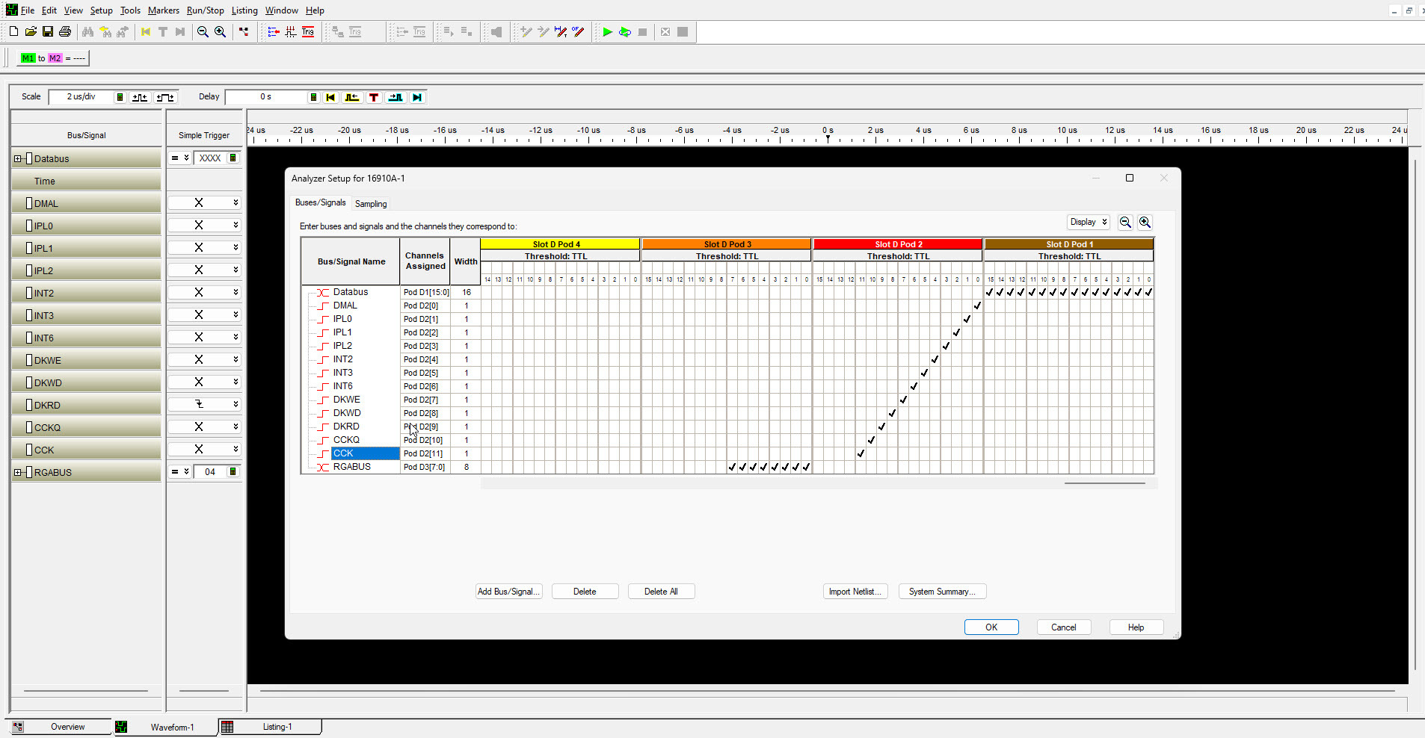The image size is (1425, 738).
Task: Zoom in using main toolbar magnifier
Action: [220, 31]
